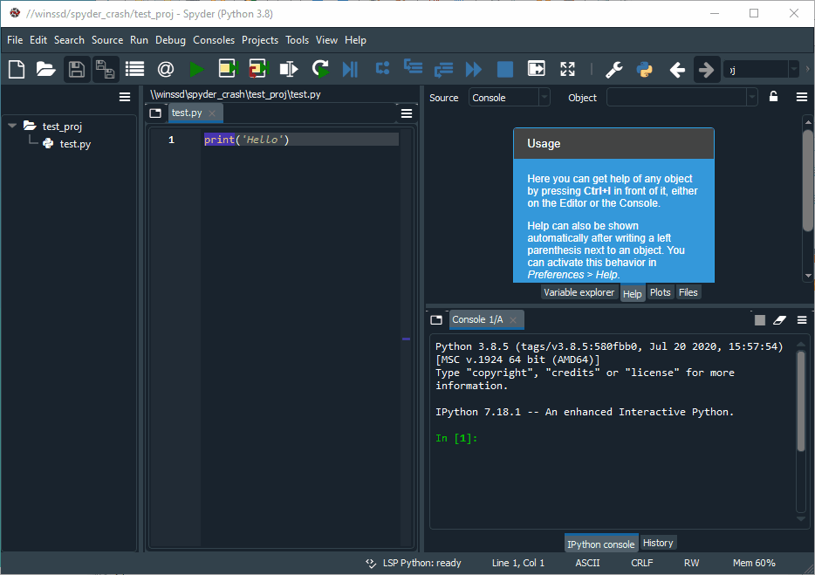This screenshot has height=575, width=815.
Task: Run cell and advance icon
Action: pos(257,69)
